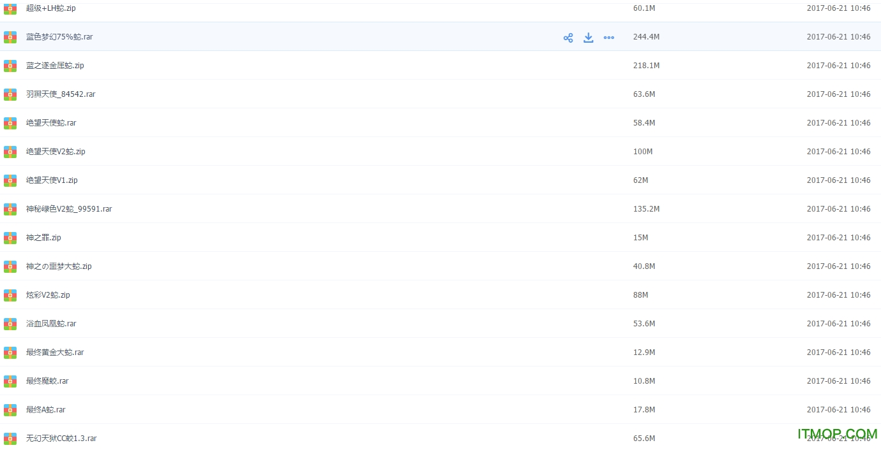Open file 绝望天使V2蛇.zip

pos(56,152)
